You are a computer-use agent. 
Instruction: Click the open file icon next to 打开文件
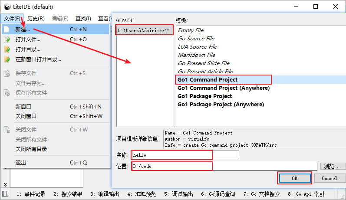point(7,39)
